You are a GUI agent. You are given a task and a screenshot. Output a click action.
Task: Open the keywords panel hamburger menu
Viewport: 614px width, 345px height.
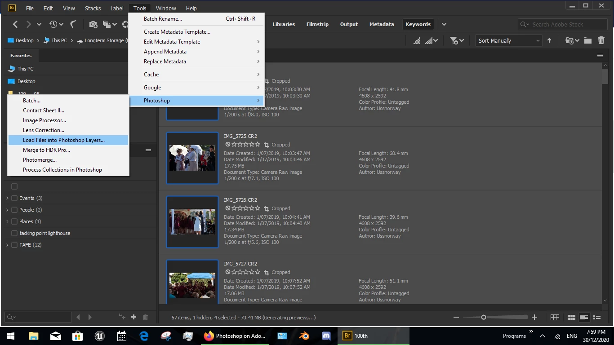pyautogui.click(x=148, y=151)
